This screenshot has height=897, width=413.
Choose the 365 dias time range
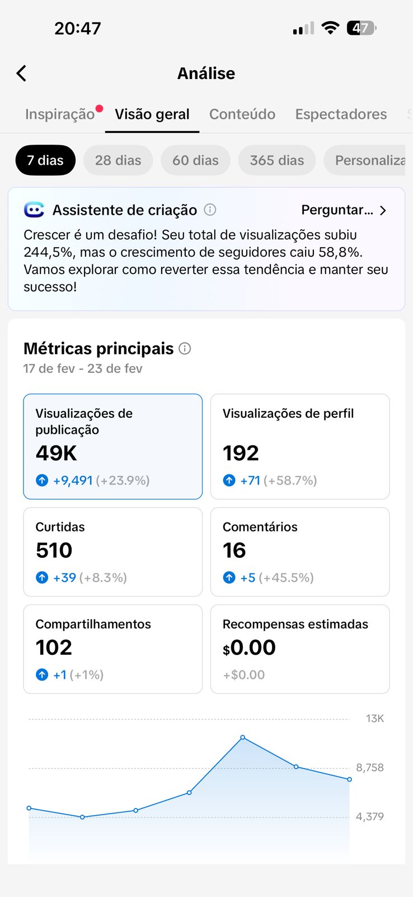(x=277, y=160)
